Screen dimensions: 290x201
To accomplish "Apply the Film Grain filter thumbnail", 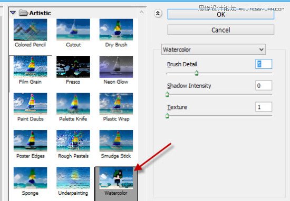I will click(31, 67).
